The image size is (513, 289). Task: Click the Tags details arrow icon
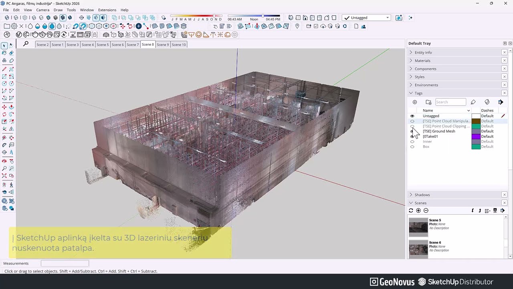click(x=501, y=102)
